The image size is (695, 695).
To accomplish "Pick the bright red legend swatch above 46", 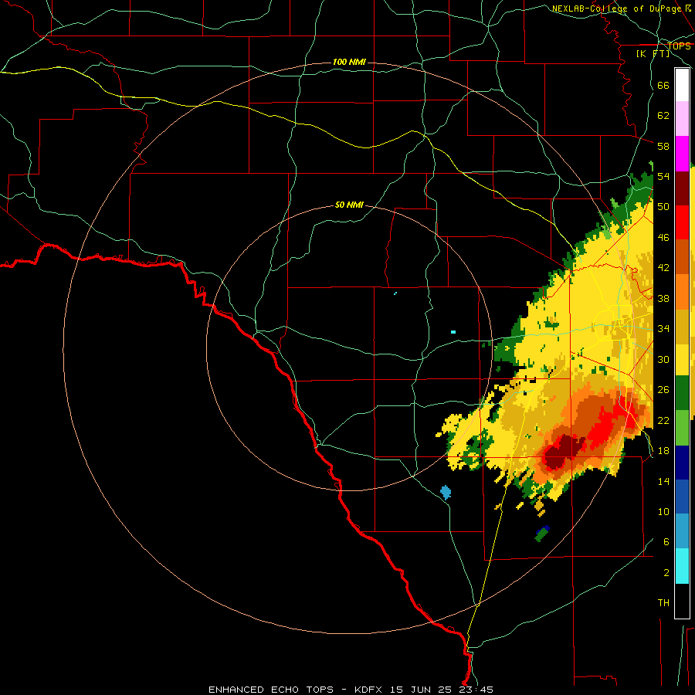I will 682,222.
